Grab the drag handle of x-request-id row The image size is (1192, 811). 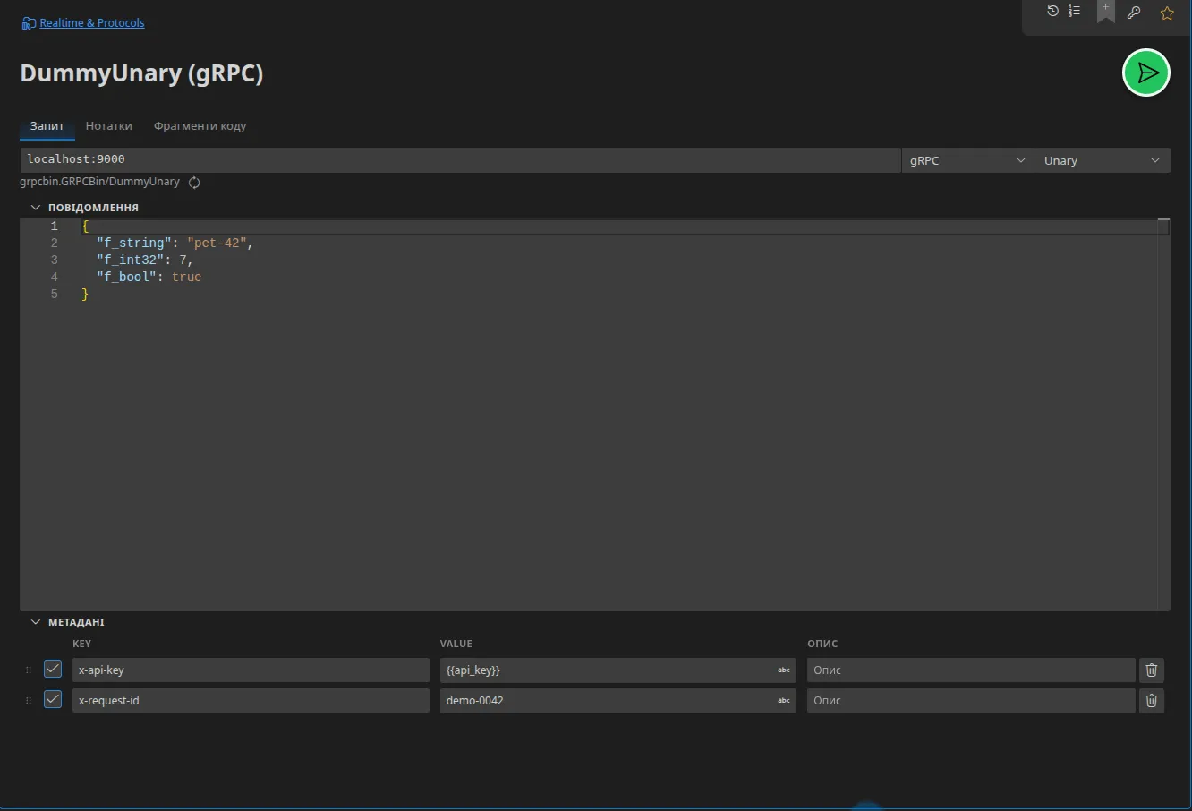(29, 700)
